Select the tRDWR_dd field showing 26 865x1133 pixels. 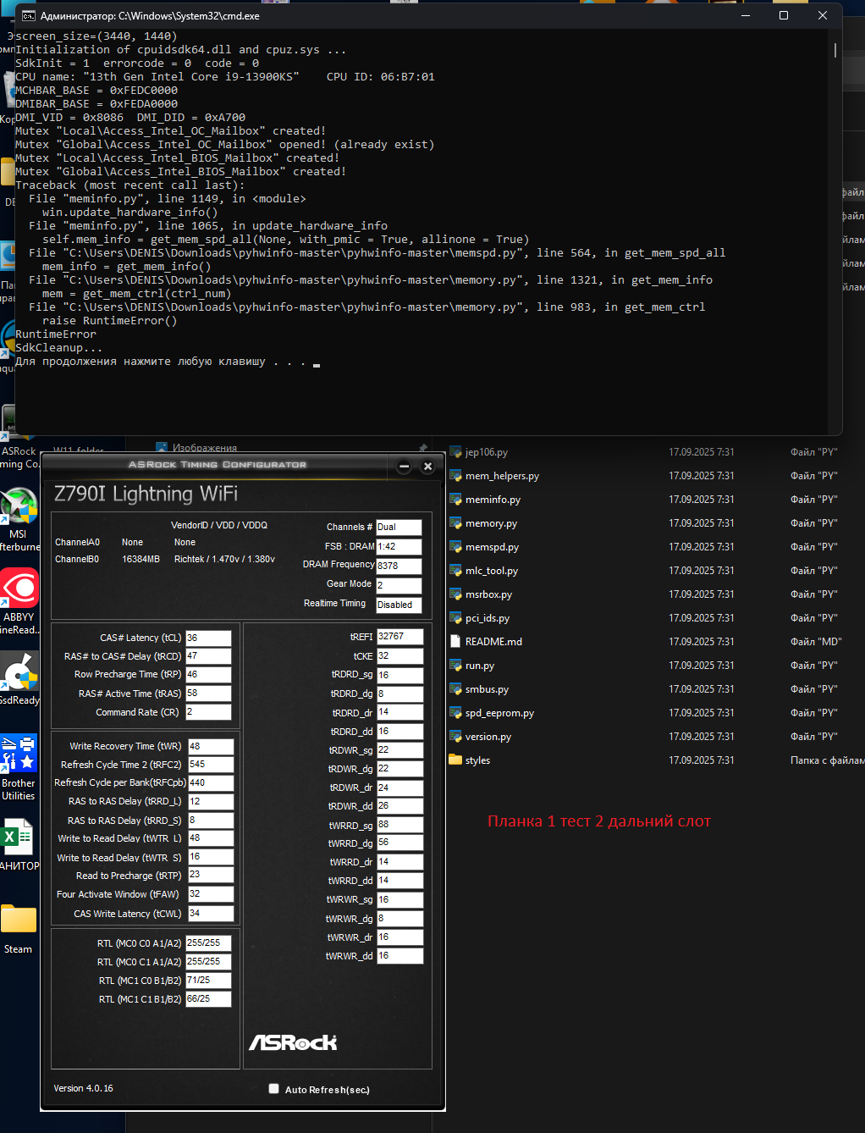[399, 805]
